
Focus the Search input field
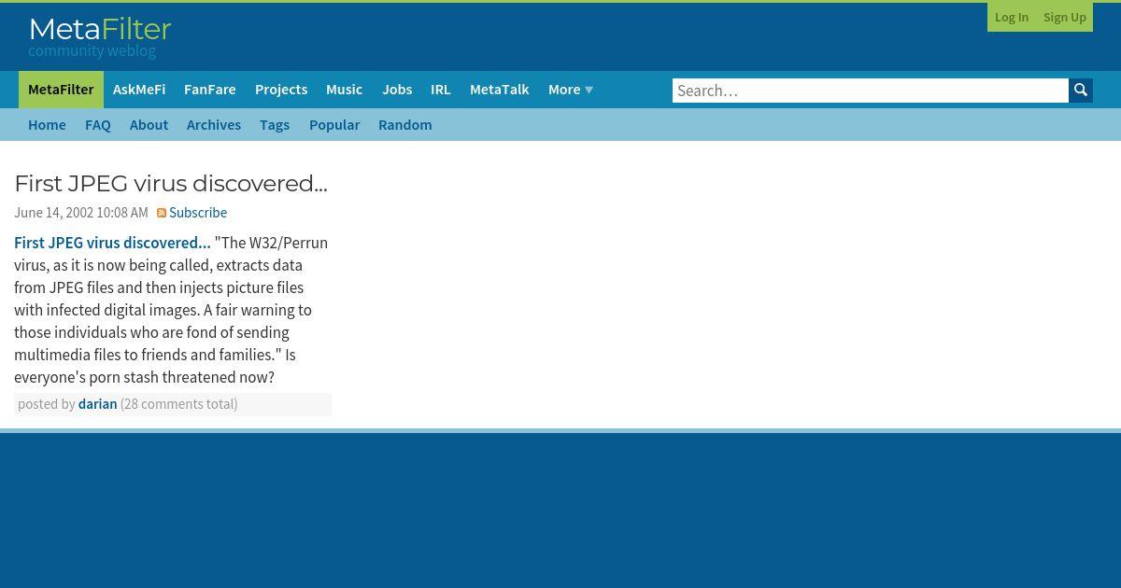pyautogui.click(x=871, y=91)
